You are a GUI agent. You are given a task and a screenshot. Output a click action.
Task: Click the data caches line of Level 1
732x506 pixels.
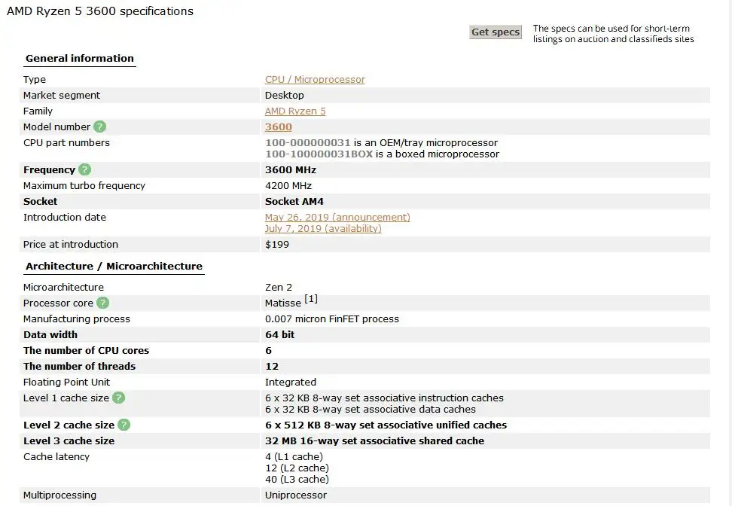tap(371, 410)
